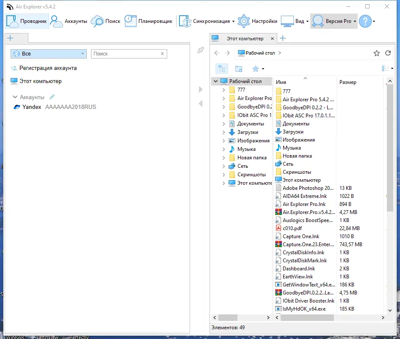The width and height of the screenshot is (400, 339).
Task: Open the Версия Pro menu
Action: pyautogui.click(x=334, y=21)
